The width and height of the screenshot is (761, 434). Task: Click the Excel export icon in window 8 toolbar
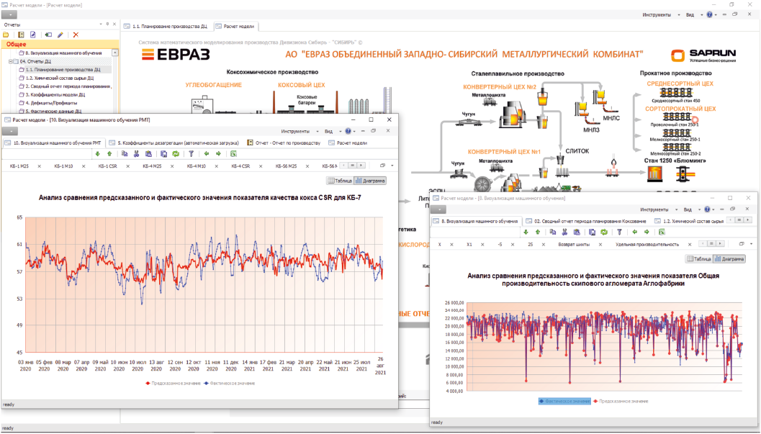tap(662, 232)
